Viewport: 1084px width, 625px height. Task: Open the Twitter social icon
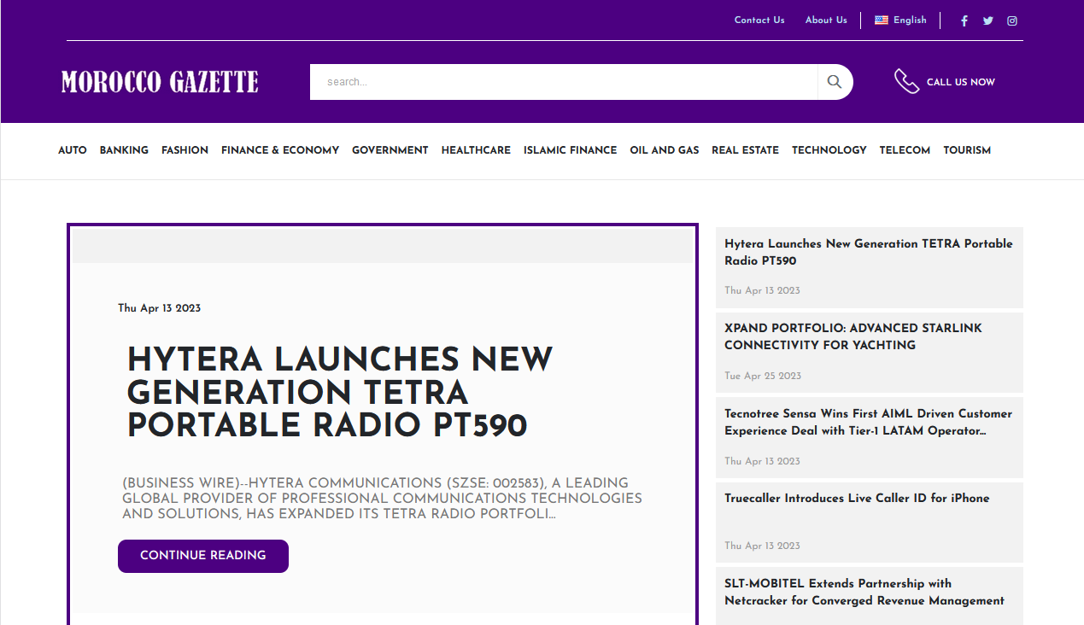(988, 20)
